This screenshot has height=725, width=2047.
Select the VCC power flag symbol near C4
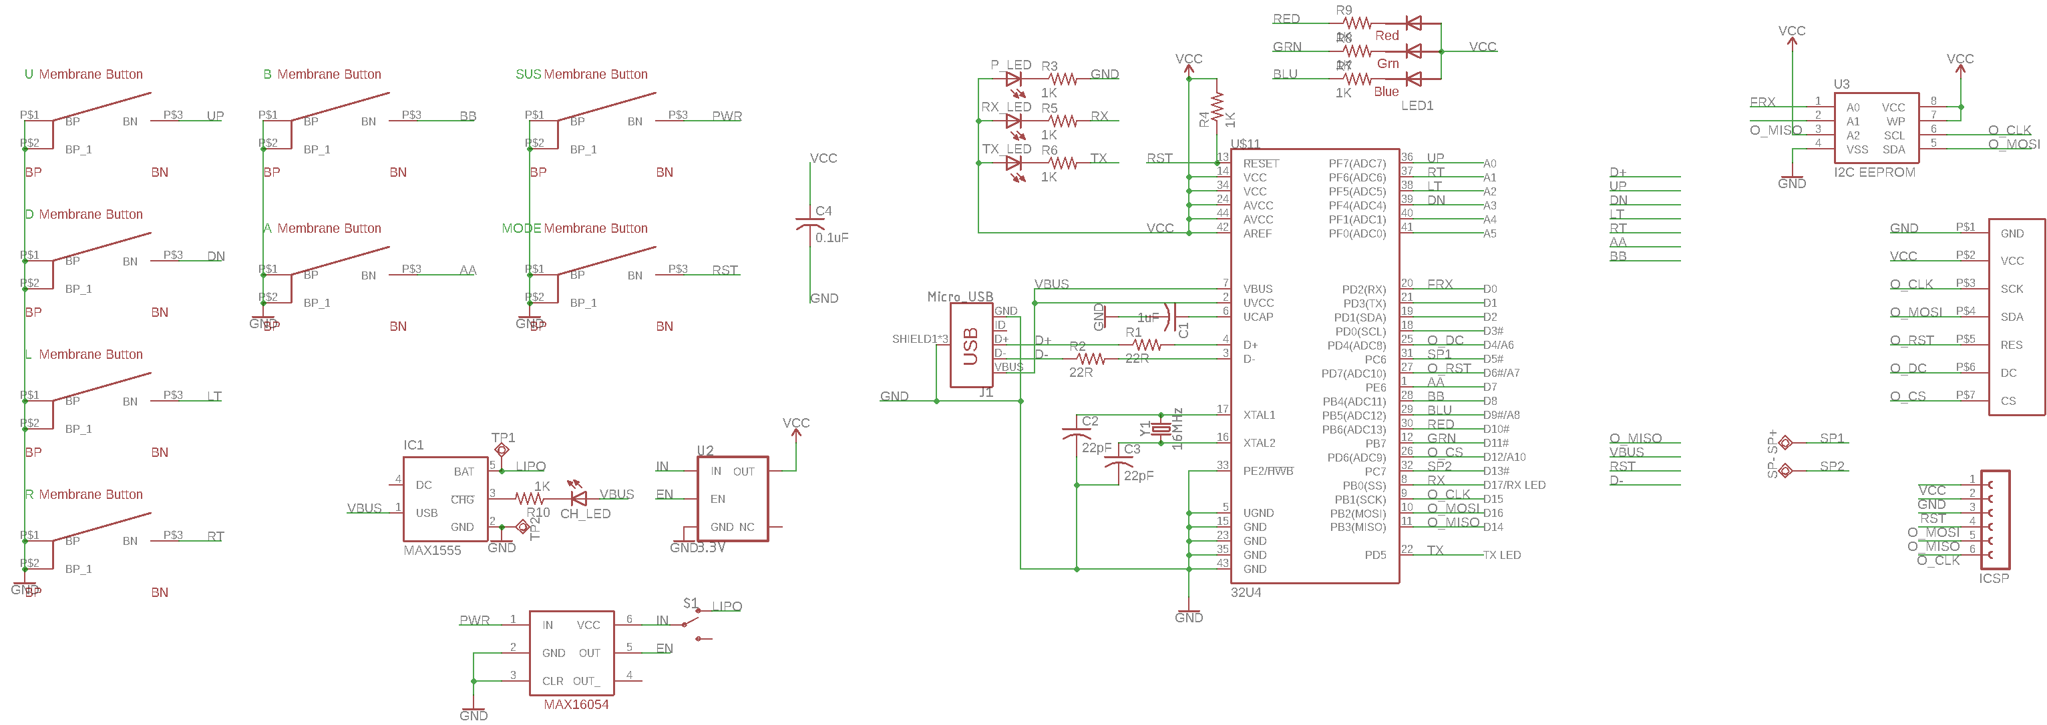click(x=823, y=149)
